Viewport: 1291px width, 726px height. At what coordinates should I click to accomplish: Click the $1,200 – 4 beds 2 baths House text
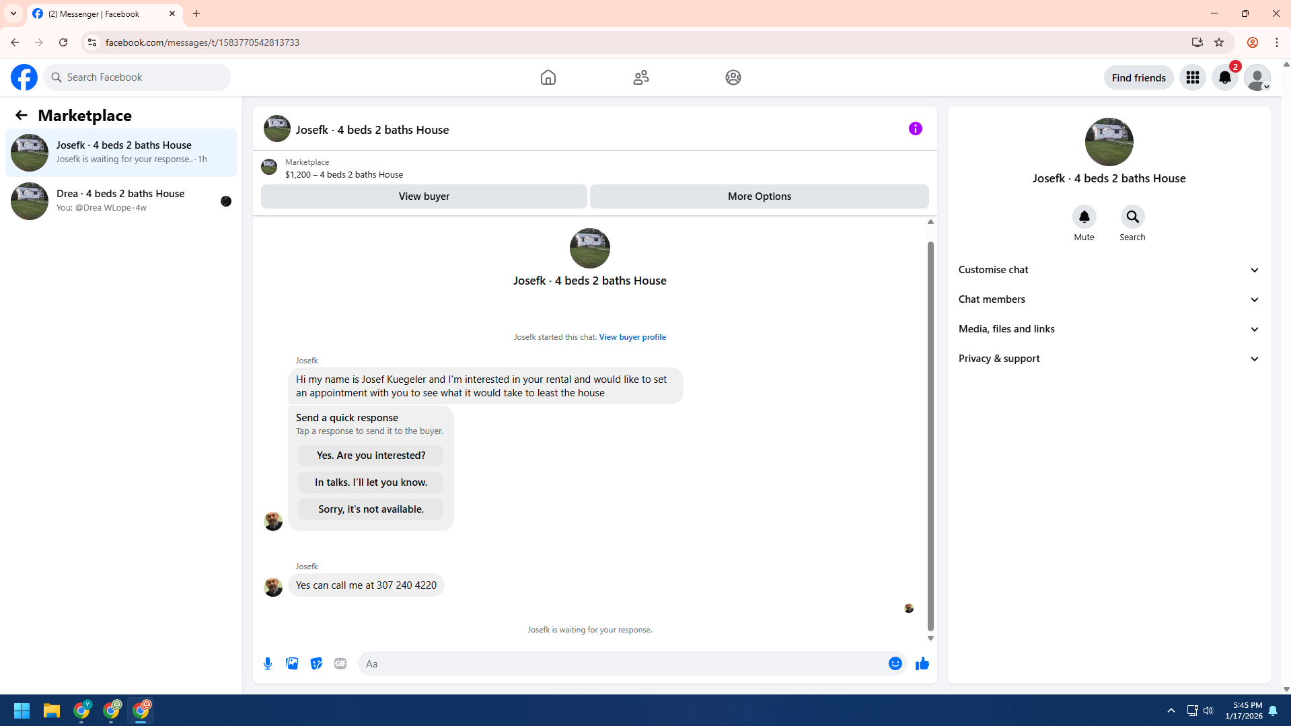tap(344, 175)
